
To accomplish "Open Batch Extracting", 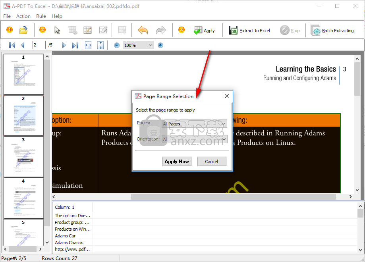I will click(x=332, y=31).
